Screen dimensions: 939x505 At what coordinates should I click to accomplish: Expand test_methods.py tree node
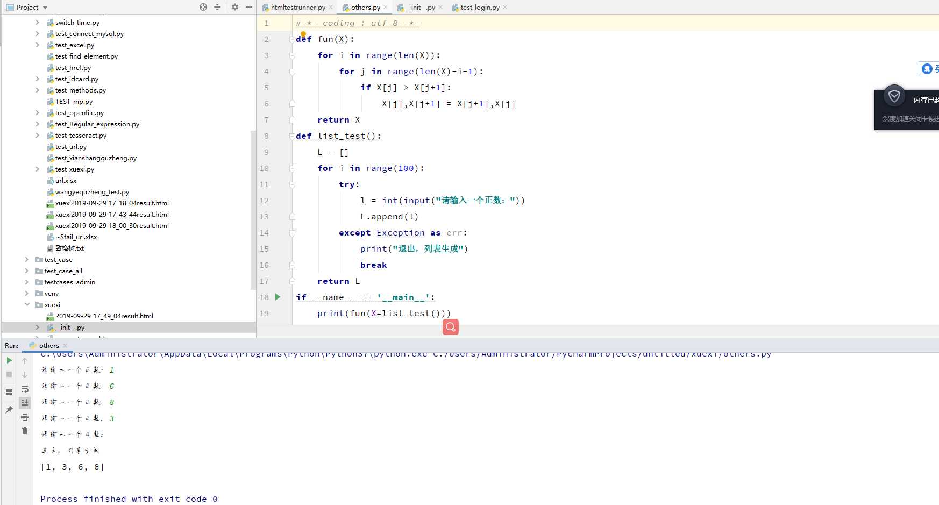pos(37,90)
